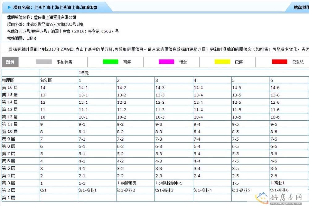Click room cell 2-4

[x=212, y=176]
